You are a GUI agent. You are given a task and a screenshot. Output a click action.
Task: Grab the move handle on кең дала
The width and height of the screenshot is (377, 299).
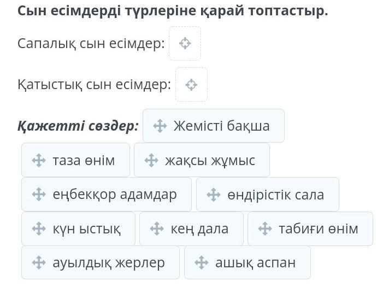pos(157,228)
